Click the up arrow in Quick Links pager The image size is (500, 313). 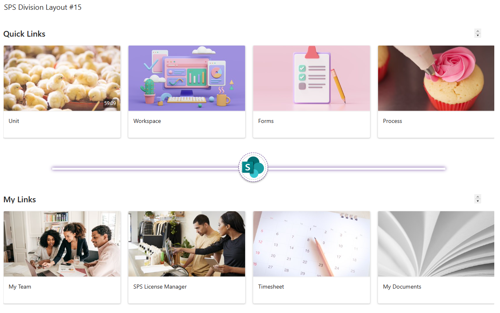478,31
